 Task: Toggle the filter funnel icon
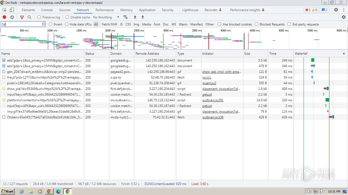22,17
